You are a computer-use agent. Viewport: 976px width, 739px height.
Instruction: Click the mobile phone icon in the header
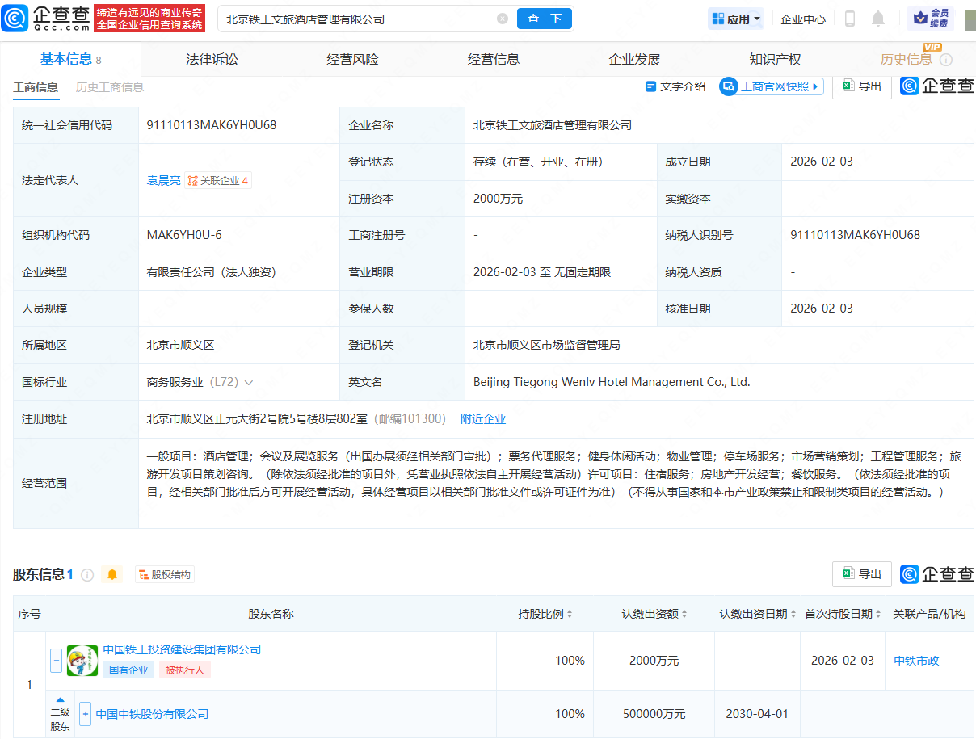849,19
